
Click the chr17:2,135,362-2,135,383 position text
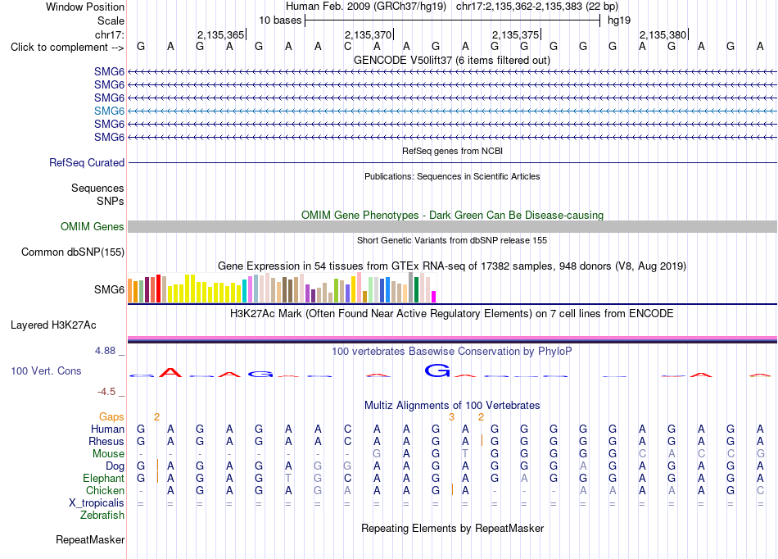click(537, 7)
